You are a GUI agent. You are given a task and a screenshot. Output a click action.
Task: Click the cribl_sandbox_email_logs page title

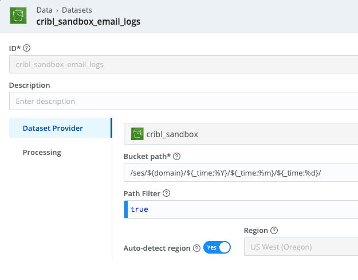[88, 22]
